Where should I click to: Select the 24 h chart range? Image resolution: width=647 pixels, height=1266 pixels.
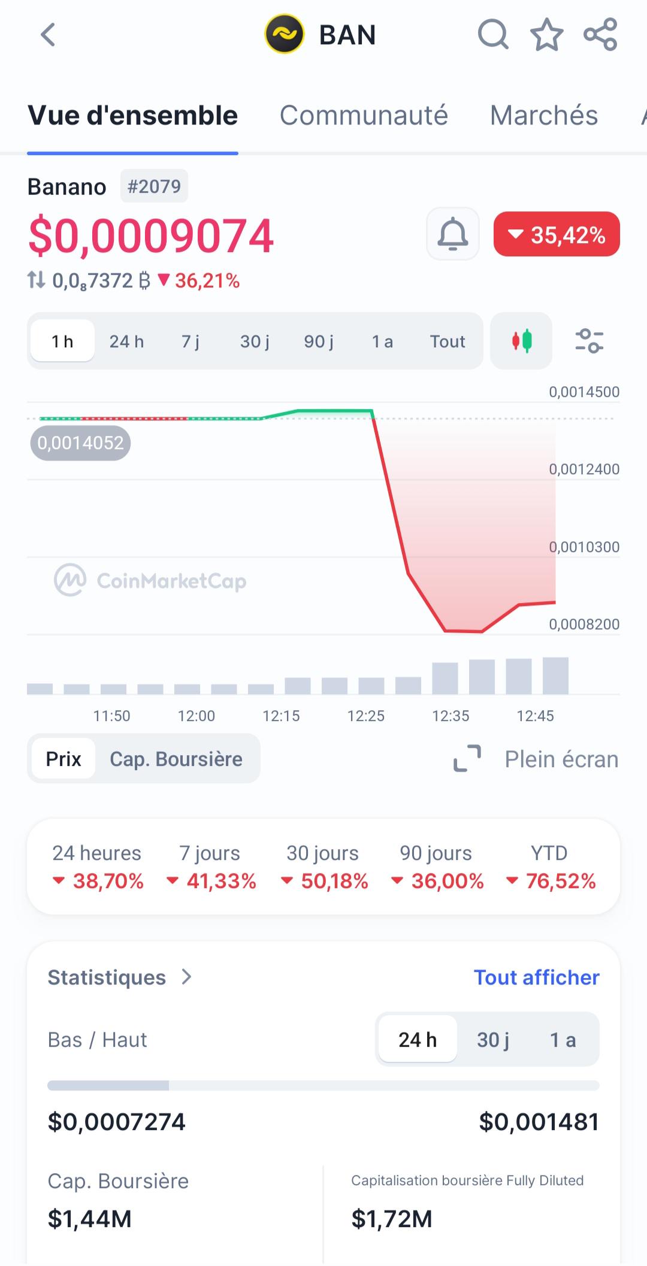point(126,341)
